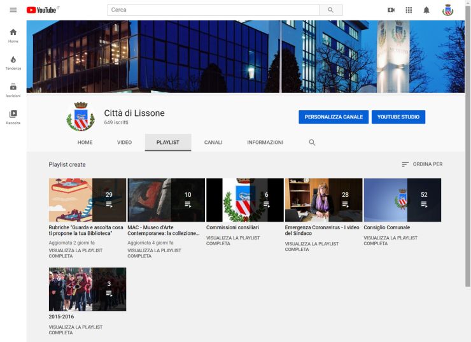The width and height of the screenshot is (471, 342).
Task: Open the Biblioteca rubriche playlist thumbnail
Action: tap(87, 200)
